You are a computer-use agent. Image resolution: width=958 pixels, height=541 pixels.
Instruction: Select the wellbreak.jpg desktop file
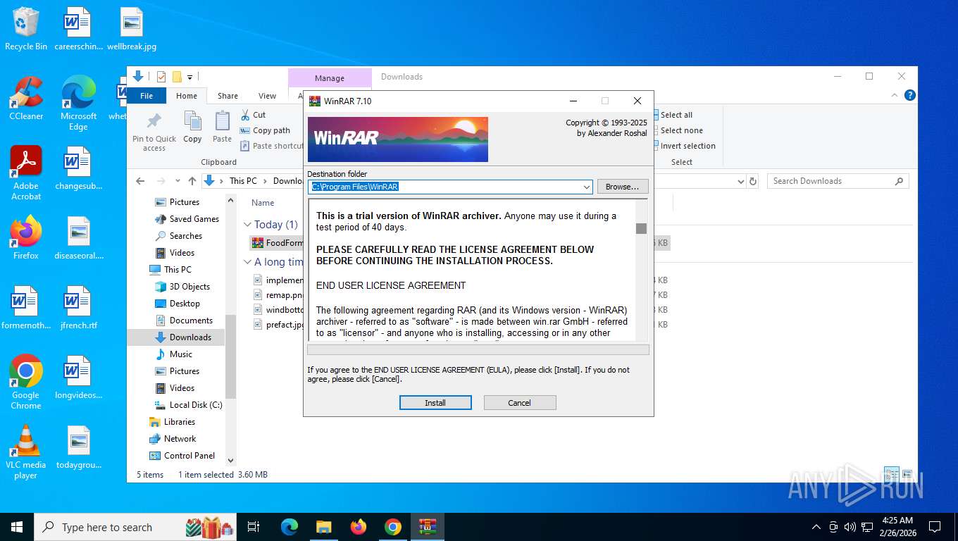132,29
